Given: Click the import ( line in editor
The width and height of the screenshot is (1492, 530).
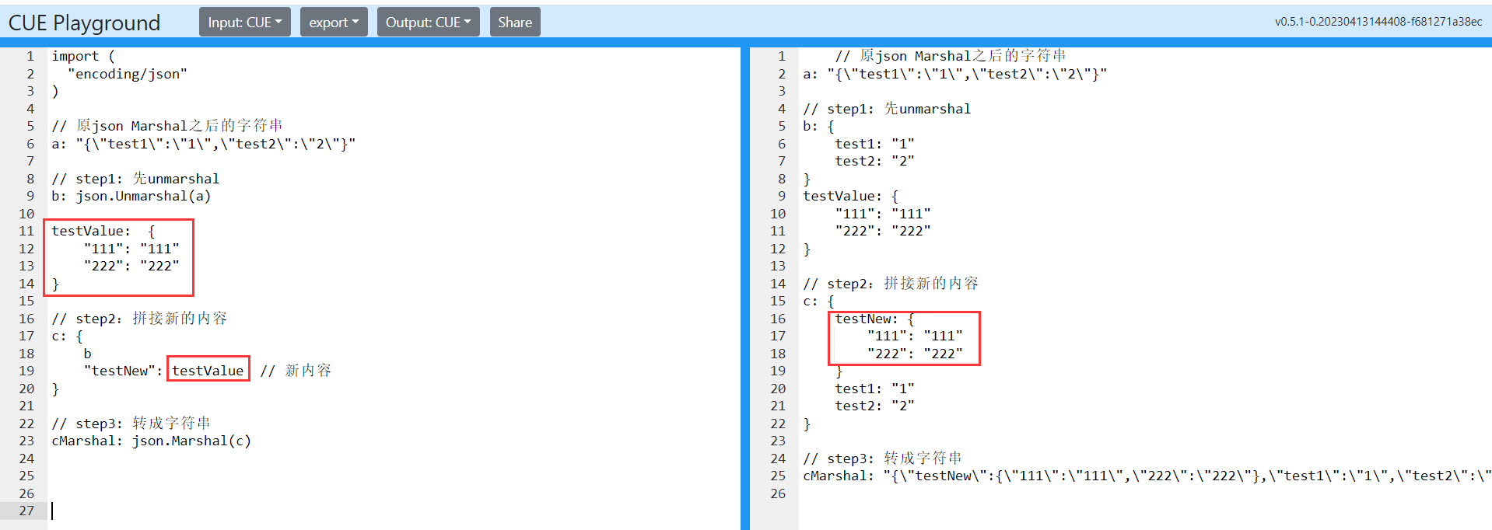Looking at the screenshot, I should tap(83, 56).
